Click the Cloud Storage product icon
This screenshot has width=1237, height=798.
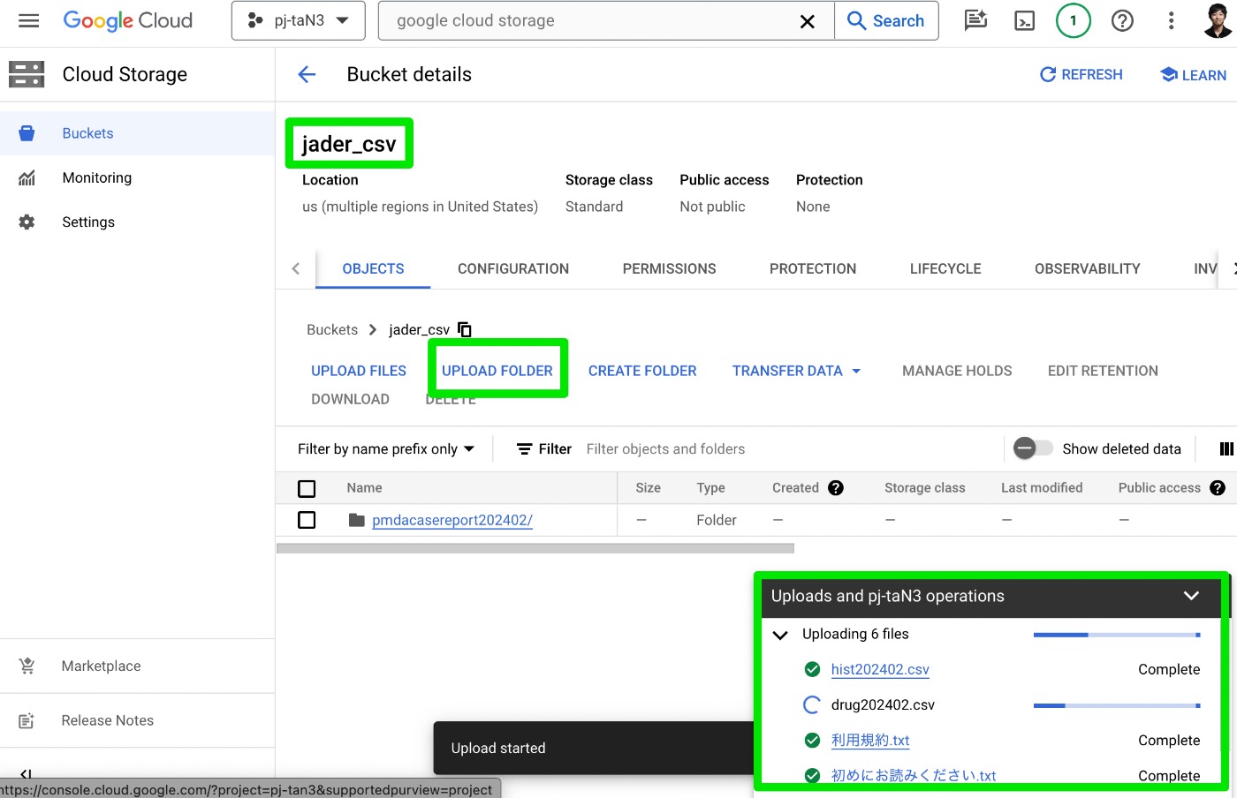[27, 74]
